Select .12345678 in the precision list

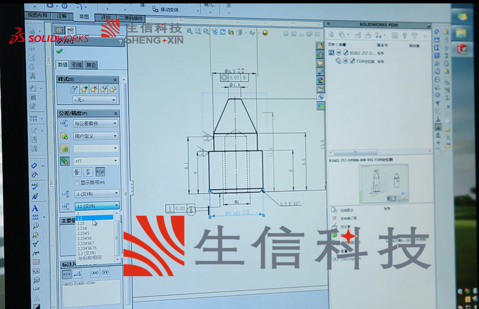click(87, 248)
